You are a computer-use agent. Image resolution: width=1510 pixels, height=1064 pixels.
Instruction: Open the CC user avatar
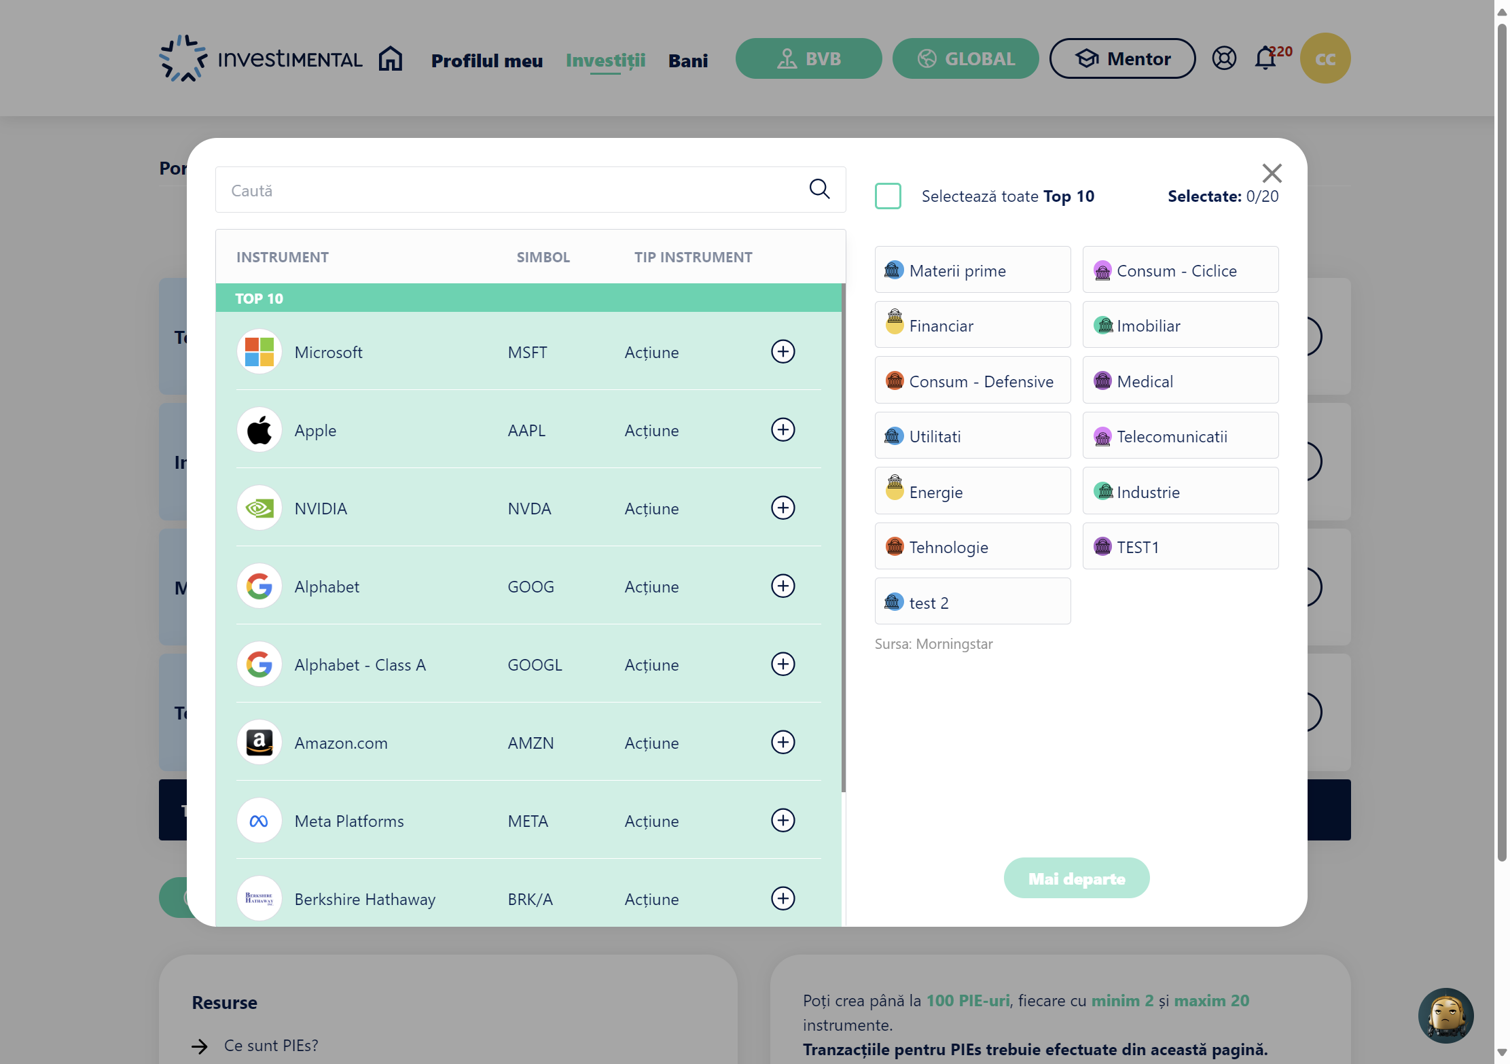pos(1325,58)
